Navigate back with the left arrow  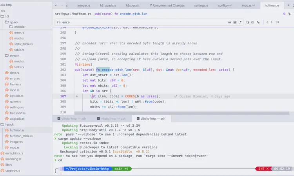(56, 5)
